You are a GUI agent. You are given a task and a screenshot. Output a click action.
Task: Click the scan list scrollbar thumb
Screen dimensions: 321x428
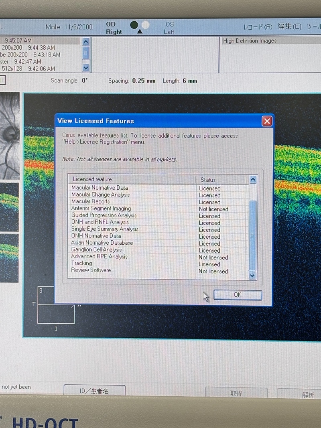point(86,53)
